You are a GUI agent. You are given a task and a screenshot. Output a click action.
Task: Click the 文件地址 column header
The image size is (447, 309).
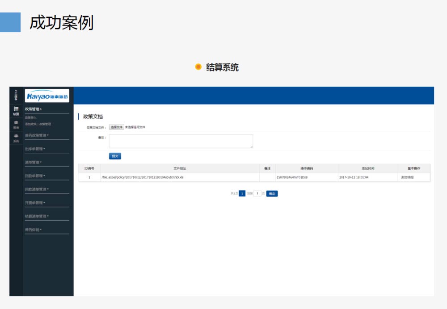pyautogui.click(x=180, y=169)
